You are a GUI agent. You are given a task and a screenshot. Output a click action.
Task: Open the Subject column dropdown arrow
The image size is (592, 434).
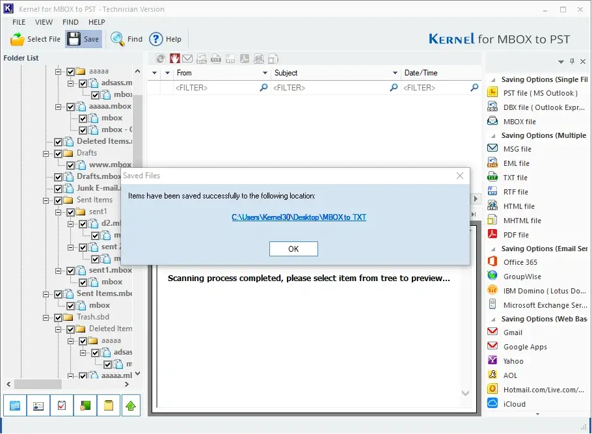coord(395,73)
